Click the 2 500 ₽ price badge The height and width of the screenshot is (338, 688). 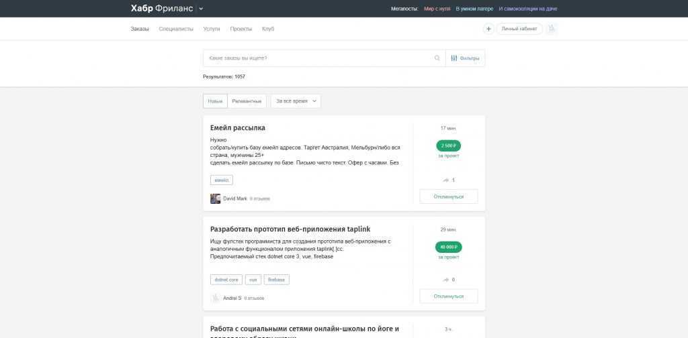coord(448,146)
